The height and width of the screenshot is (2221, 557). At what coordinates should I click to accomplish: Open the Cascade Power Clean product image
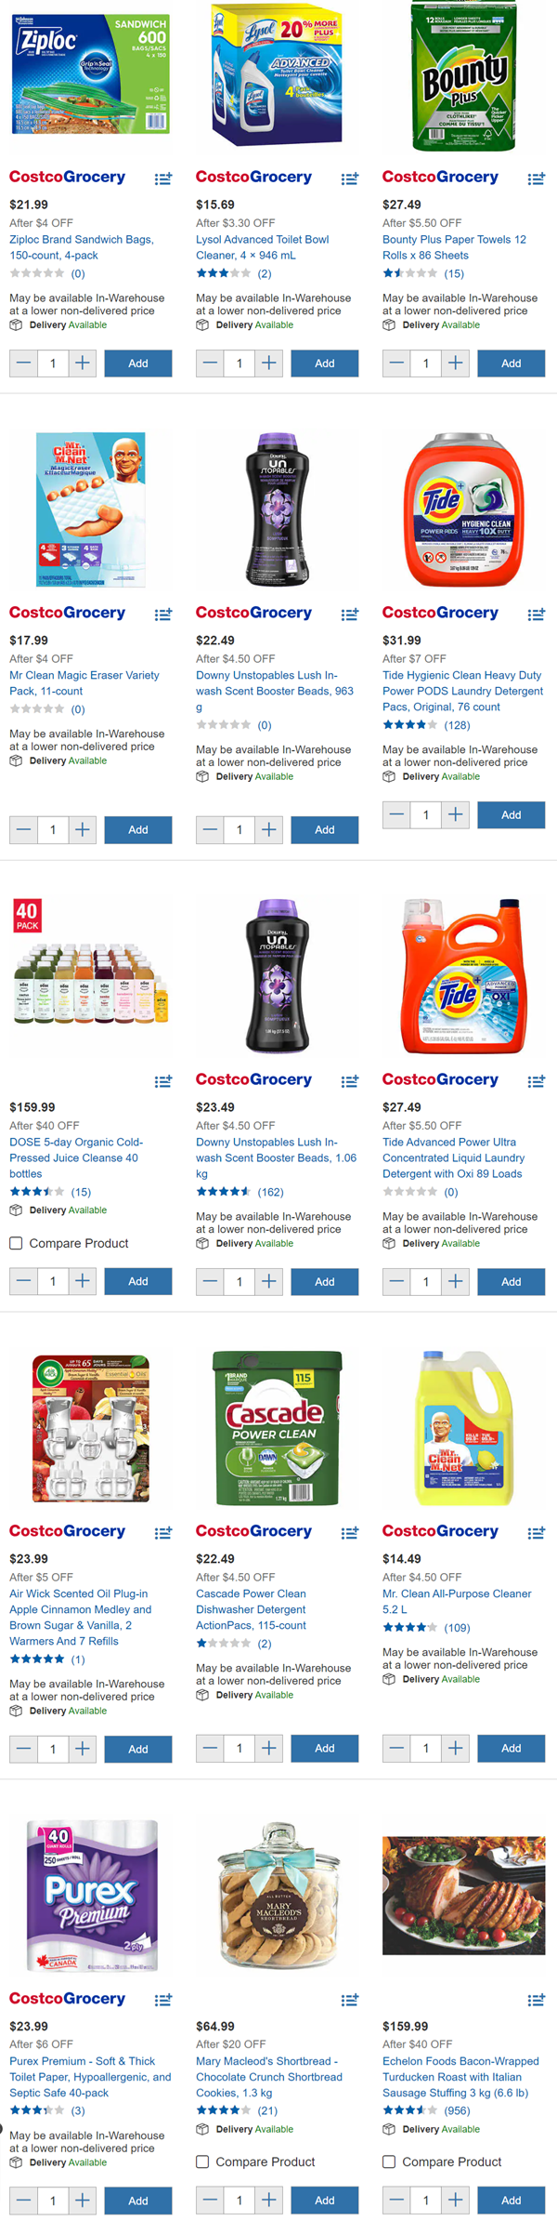pyautogui.click(x=277, y=1427)
